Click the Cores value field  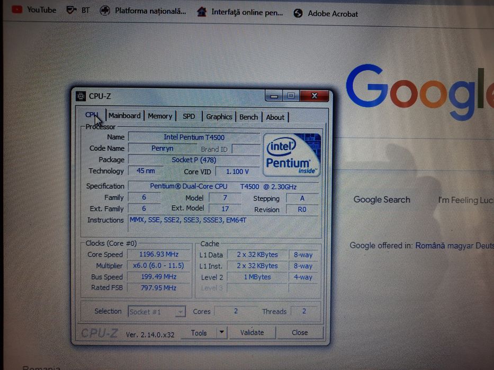coord(236,311)
